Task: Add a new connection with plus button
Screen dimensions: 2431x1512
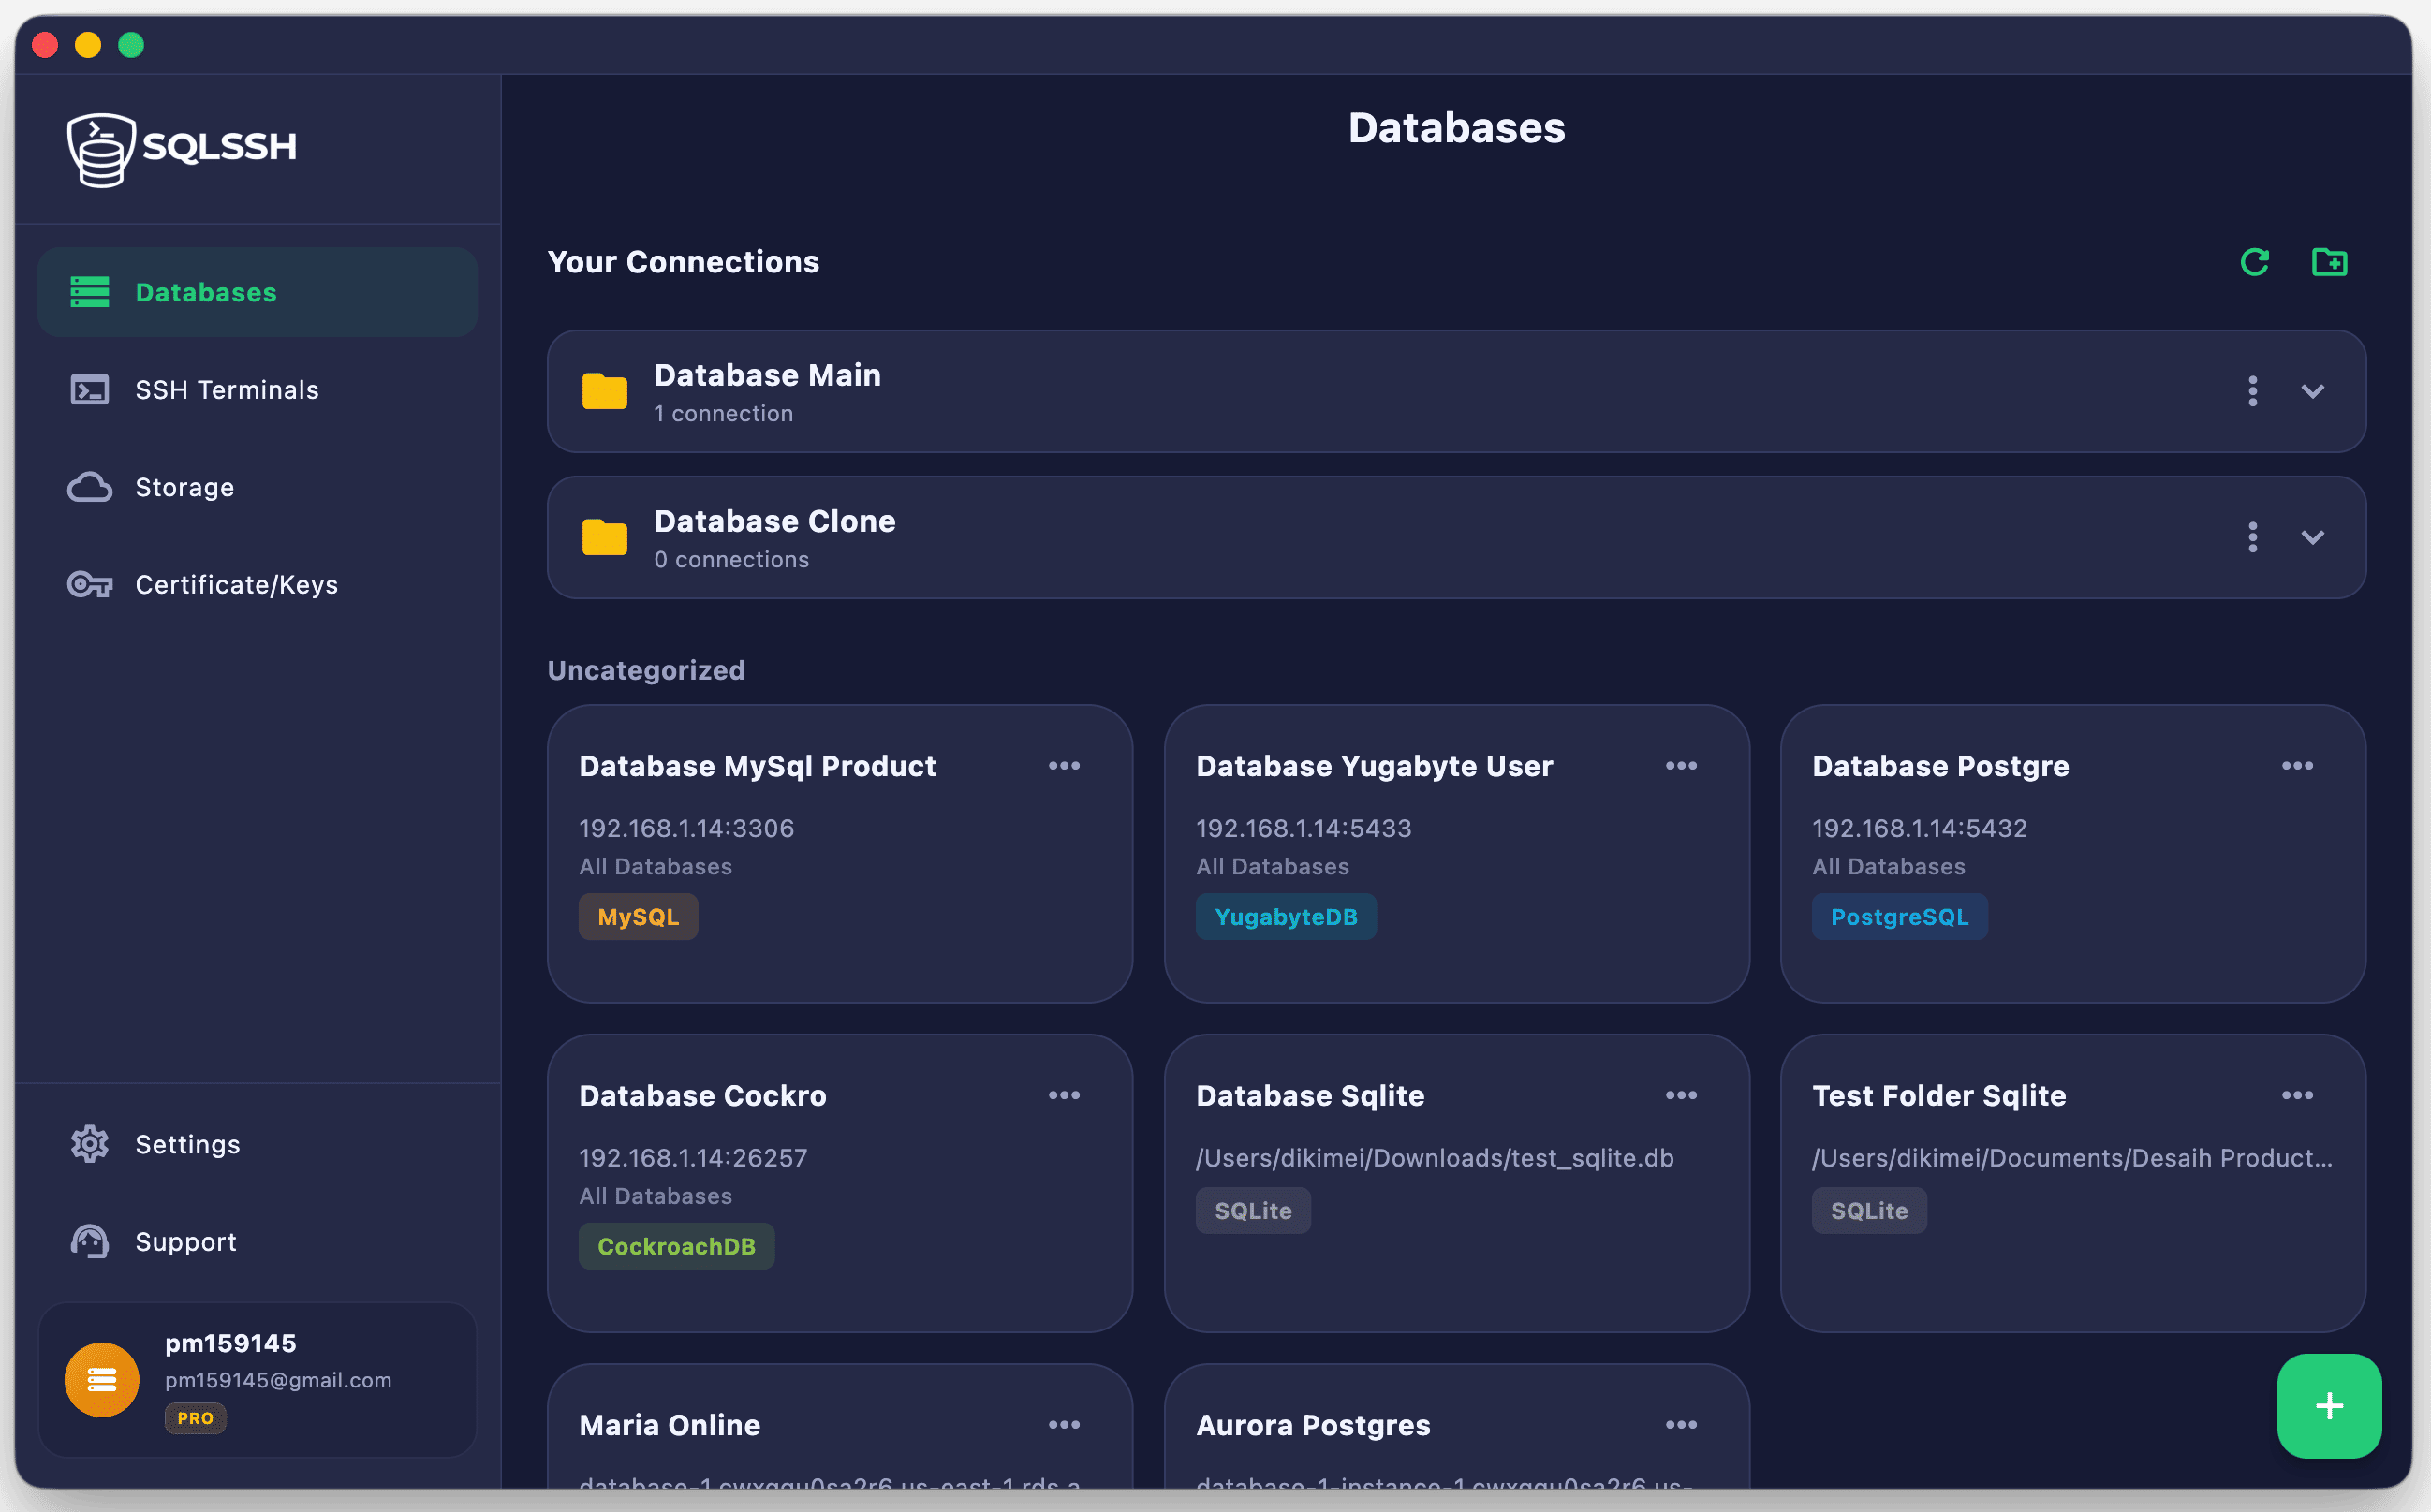Action: point(2329,1406)
